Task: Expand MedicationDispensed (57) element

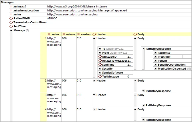Action: pos(155,69)
